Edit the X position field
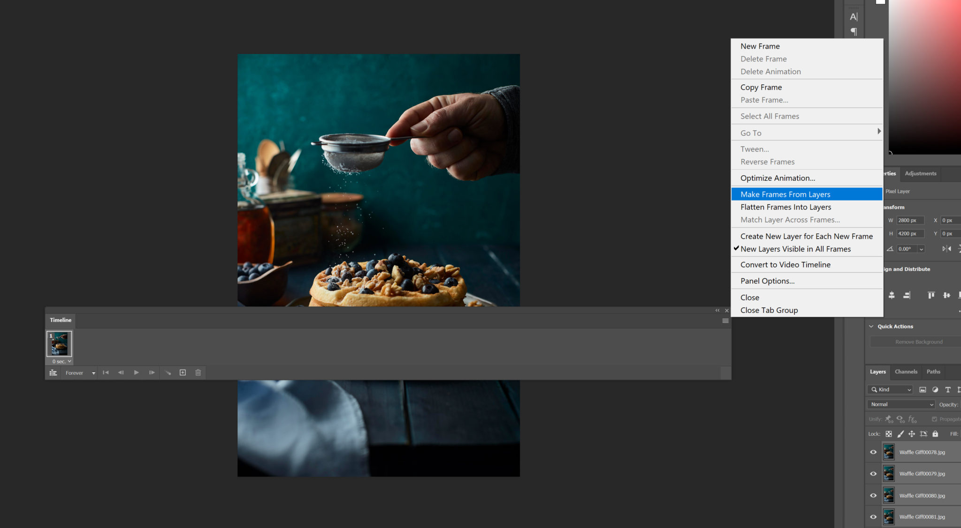961x528 pixels. pos(950,220)
